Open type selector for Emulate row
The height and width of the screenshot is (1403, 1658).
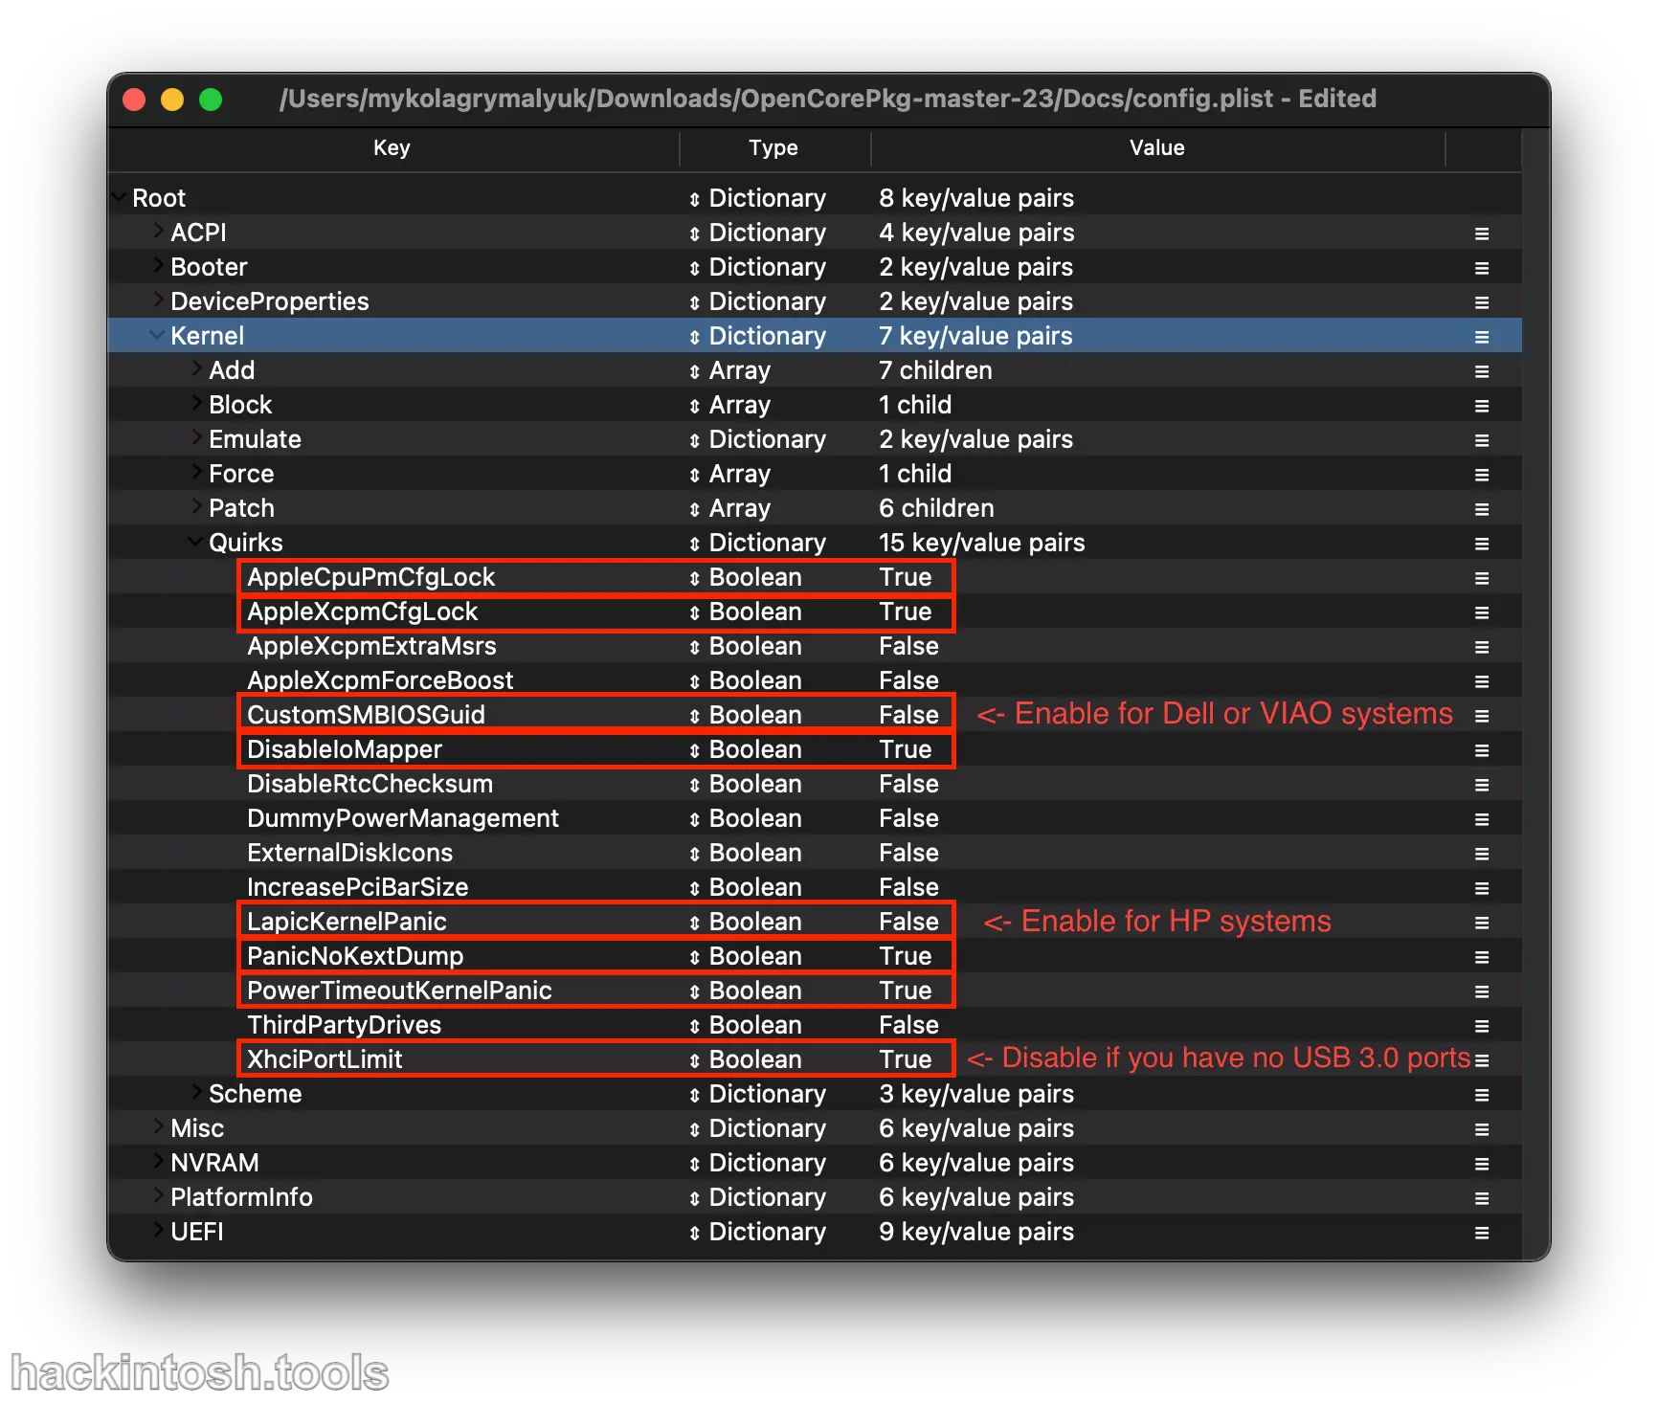(x=695, y=440)
